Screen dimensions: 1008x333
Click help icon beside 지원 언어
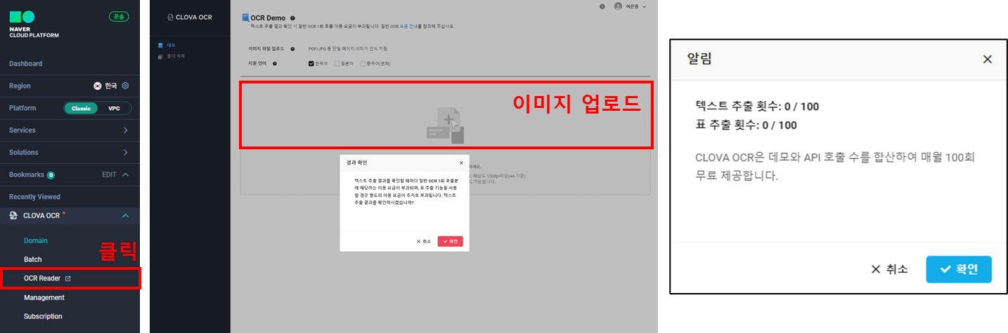point(275,63)
